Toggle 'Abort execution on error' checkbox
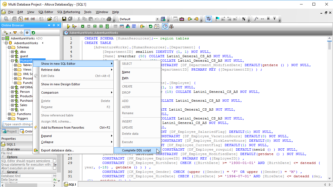The image size is (333, 187). point(54,168)
